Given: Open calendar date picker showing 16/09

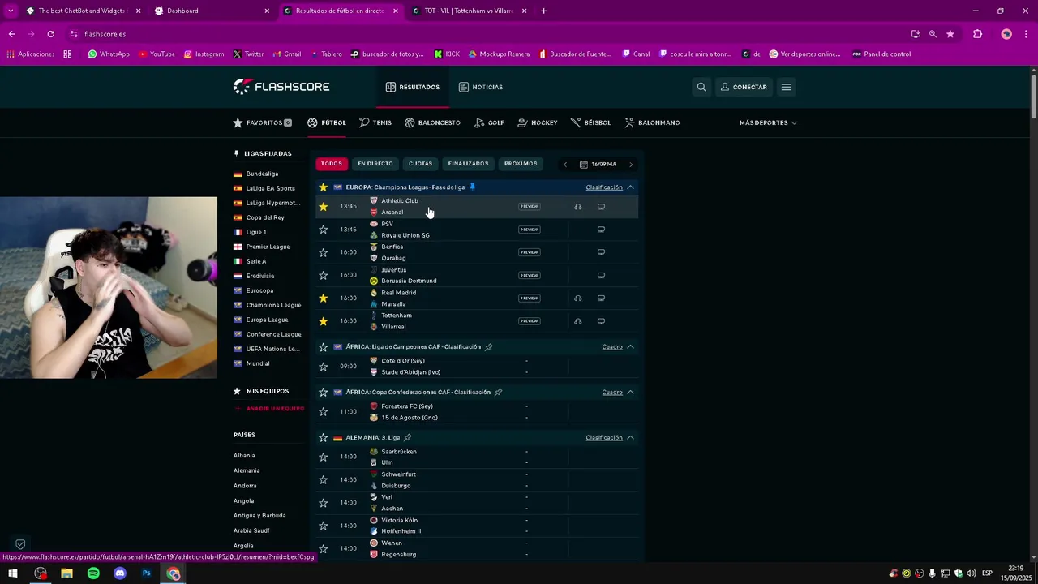Looking at the screenshot, I should coord(598,164).
